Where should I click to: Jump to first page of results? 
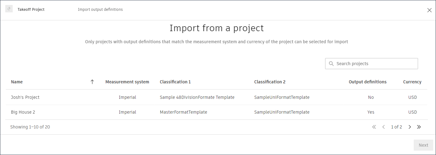tap(374, 127)
